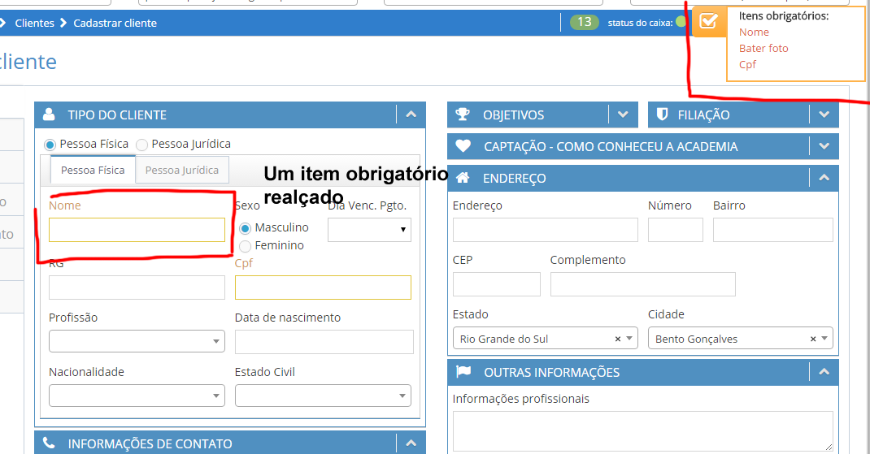The image size is (870, 454).
Task: Click the Cpf input field
Action: click(323, 288)
